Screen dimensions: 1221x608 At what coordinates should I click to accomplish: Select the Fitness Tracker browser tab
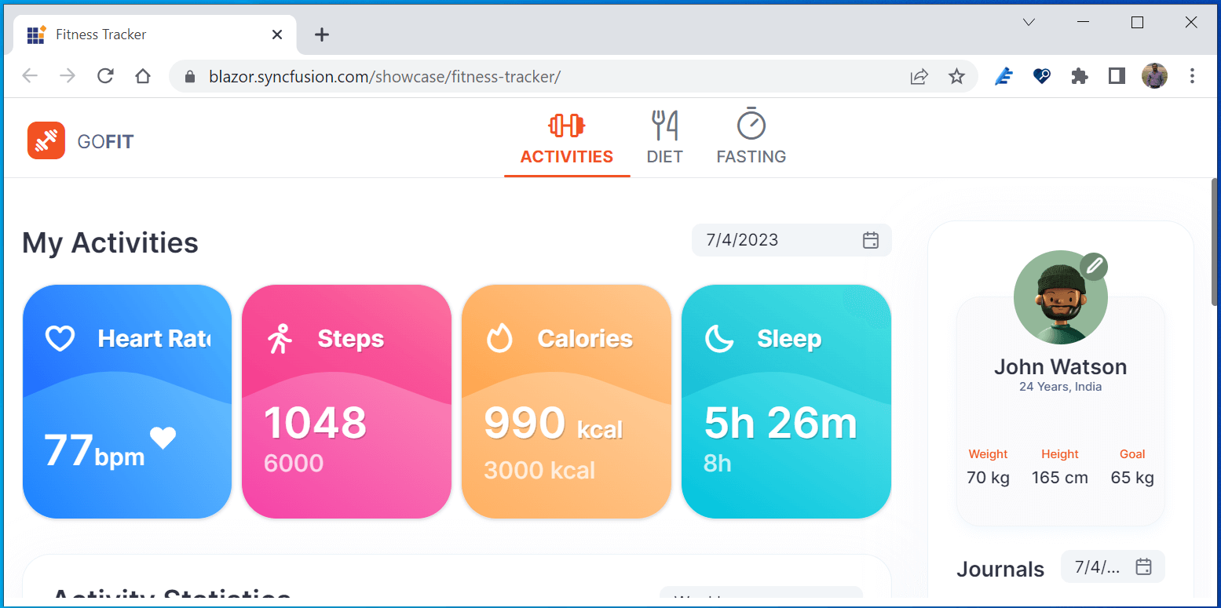click(155, 35)
